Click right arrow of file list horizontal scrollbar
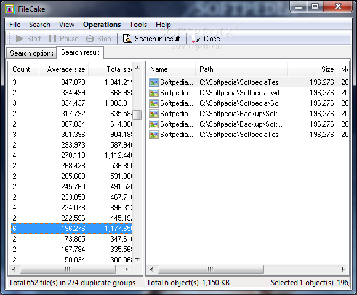357x295 pixels. coord(343,270)
